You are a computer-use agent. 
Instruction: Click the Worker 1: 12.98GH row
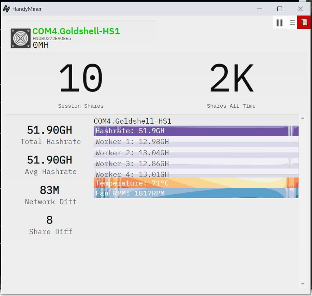coord(196,142)
